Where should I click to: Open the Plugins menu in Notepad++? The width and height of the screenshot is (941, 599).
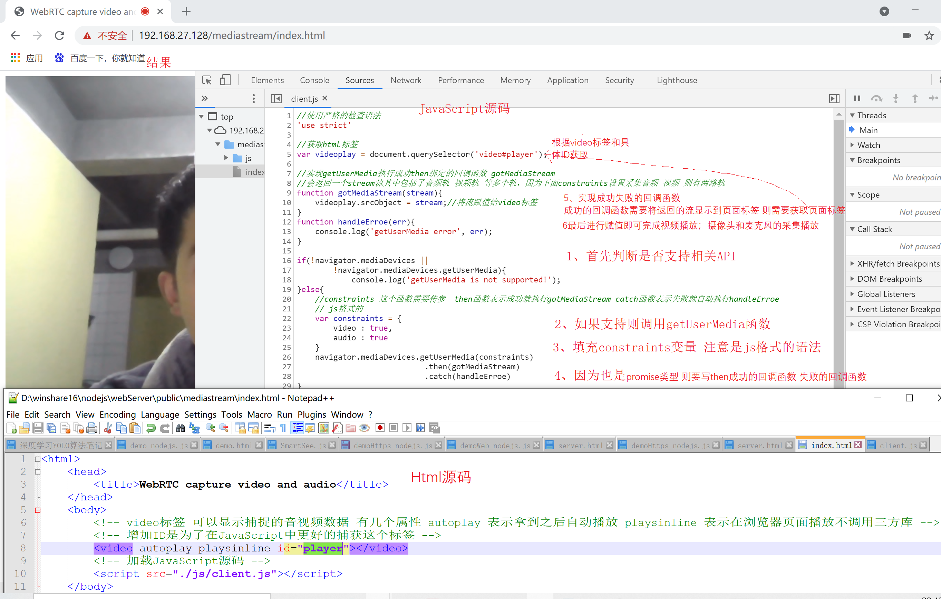pyautogui.click(x=311, y=414)
